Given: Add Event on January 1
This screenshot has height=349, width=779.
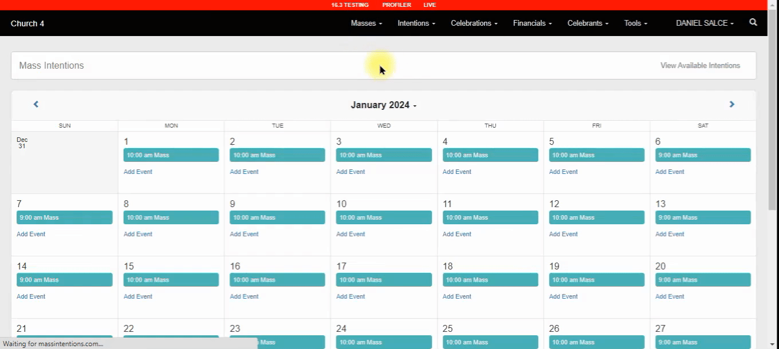Looking at the screenshot, I should coord(138,172).
